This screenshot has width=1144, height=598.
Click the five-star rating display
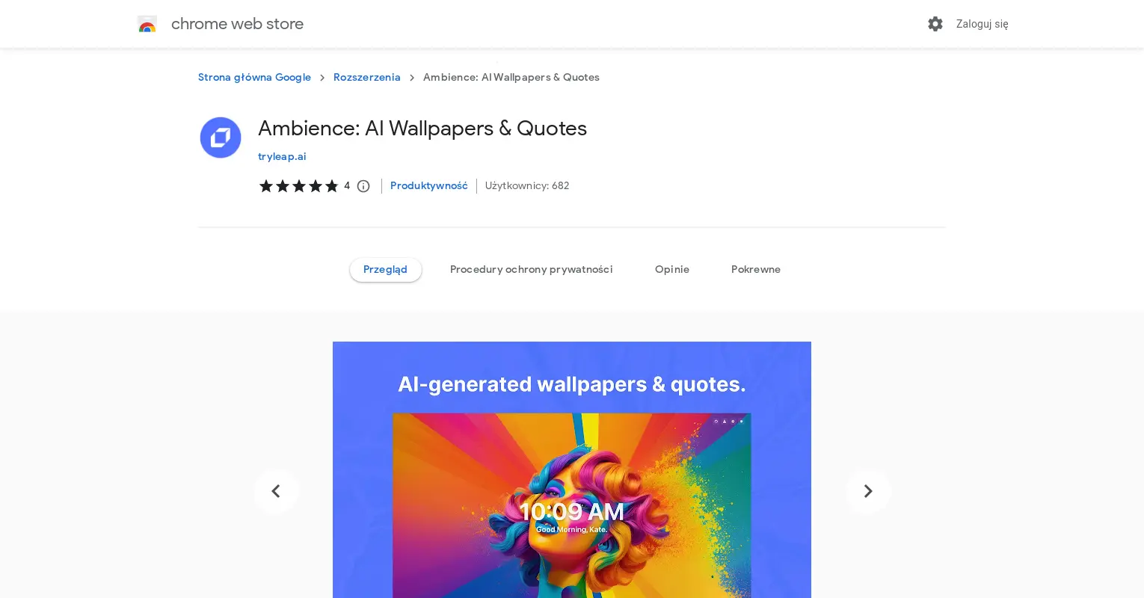tap(299, 186)
